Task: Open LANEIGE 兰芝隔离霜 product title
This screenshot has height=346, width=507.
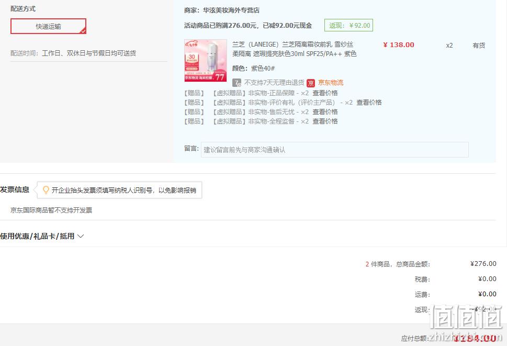Action: click(x=294, y=49)
